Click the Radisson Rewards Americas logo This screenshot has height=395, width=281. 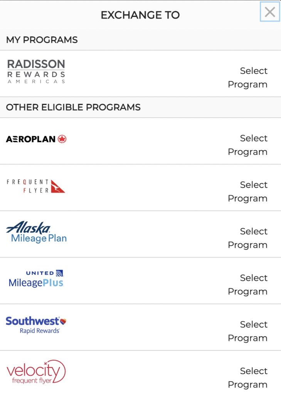(36, 71)
